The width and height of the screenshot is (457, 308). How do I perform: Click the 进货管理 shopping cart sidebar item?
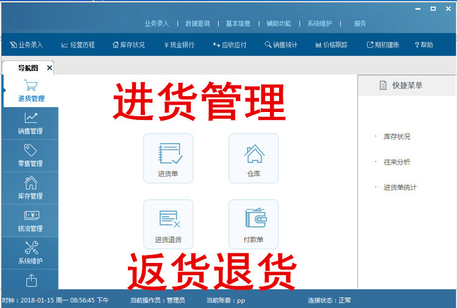[x=30, y=91]
